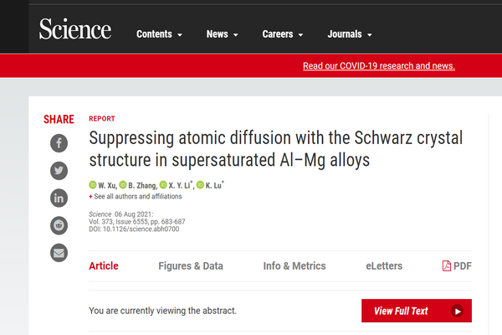Image resolution: width=502 pixels, height=335 pixels.
Task: Go to the Science logo home page
Action: pos(75,28)
